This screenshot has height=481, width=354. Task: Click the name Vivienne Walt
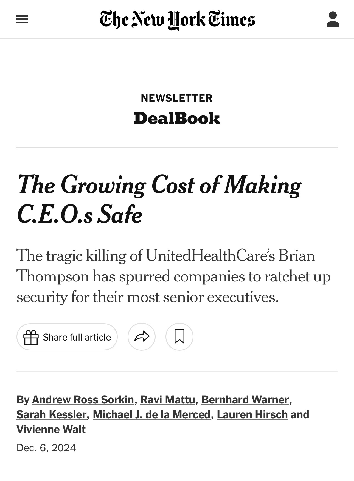click(51, 429)
